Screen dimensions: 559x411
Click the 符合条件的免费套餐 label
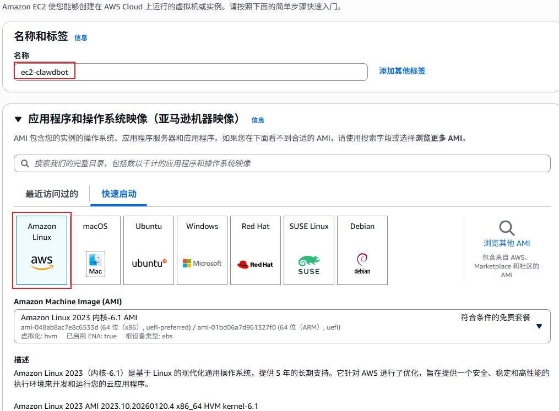click(x=496, y=317)
